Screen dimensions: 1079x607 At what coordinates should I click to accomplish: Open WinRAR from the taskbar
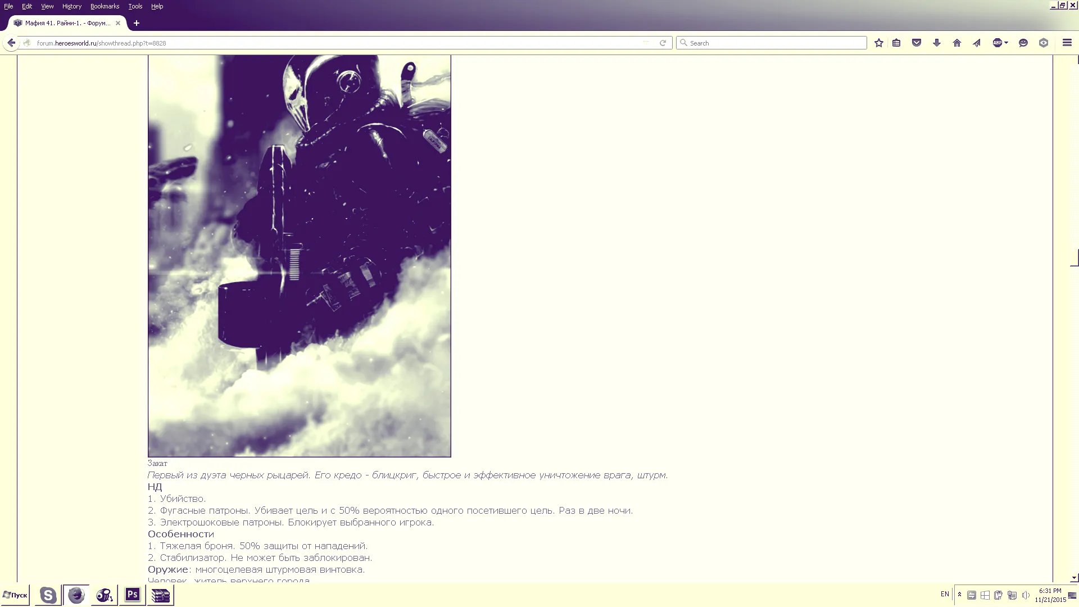(x=161, y=595)
